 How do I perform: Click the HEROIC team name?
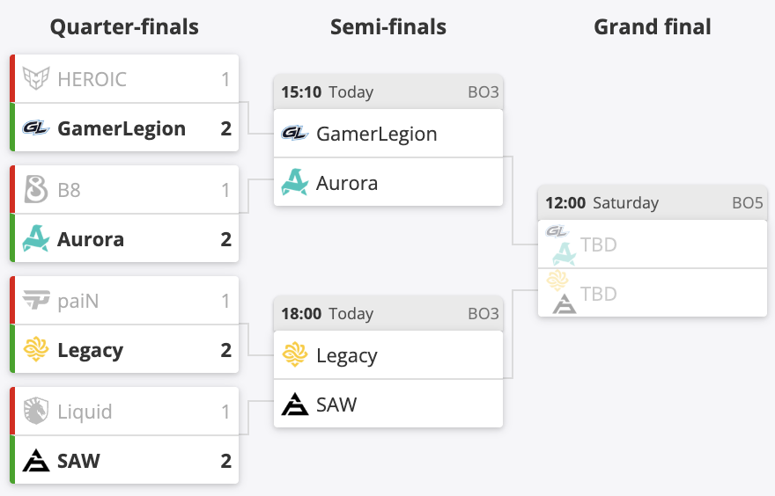[x=92, y=79]
